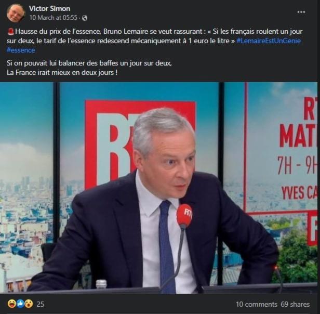
Task: Click the red siren emoji in post
Action: [x=11, y=32]
